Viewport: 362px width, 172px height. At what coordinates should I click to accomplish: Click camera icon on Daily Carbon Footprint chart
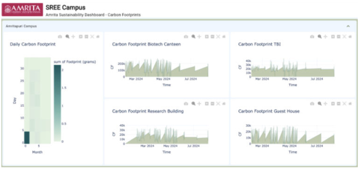tap(60, 36)
